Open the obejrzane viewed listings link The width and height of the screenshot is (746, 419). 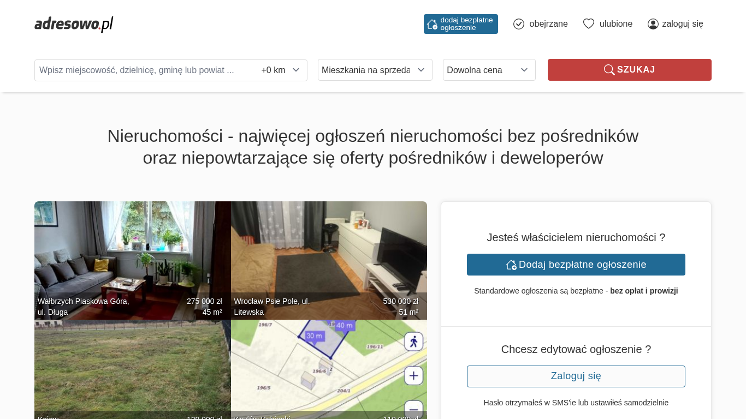tap(548, 24)
